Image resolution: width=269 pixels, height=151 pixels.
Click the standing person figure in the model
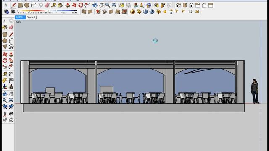(x=255, y=91)
